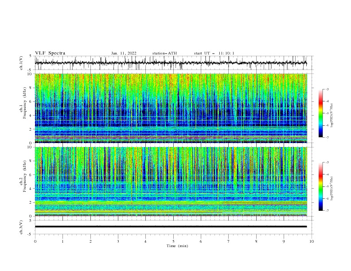Click the '2' frequency tick of ch.1 spectrogram

point(31,129)
